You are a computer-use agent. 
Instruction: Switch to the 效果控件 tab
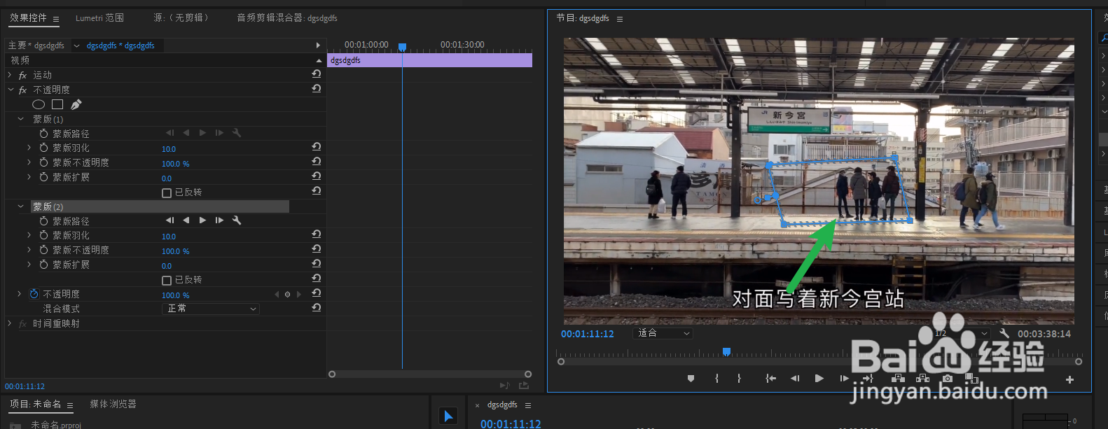pos(28,17)
